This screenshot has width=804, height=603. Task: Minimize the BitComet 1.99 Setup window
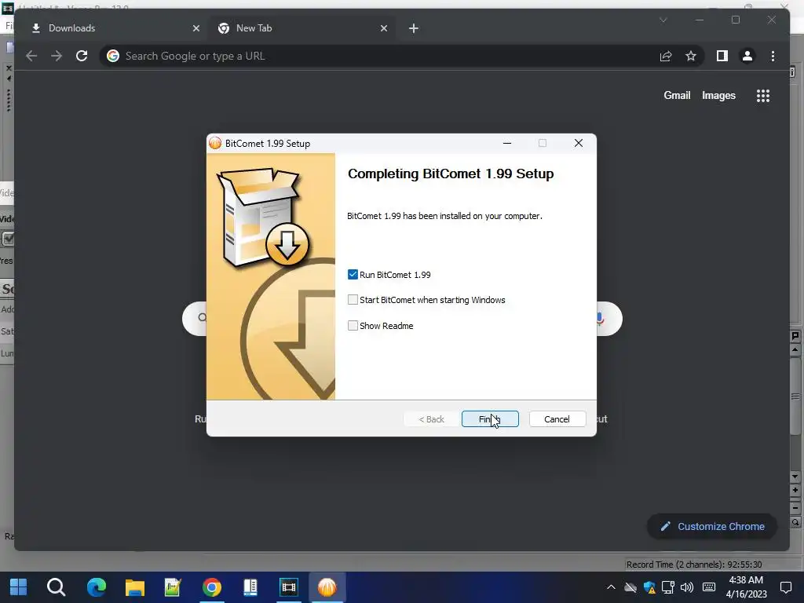507,143
